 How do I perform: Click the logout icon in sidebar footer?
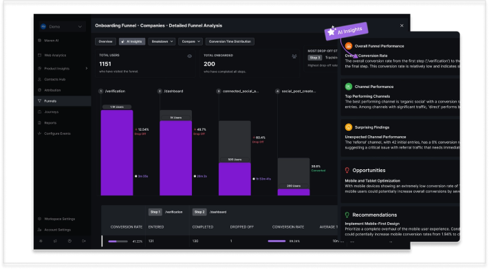pyautogui.click(x=84, y=241)
